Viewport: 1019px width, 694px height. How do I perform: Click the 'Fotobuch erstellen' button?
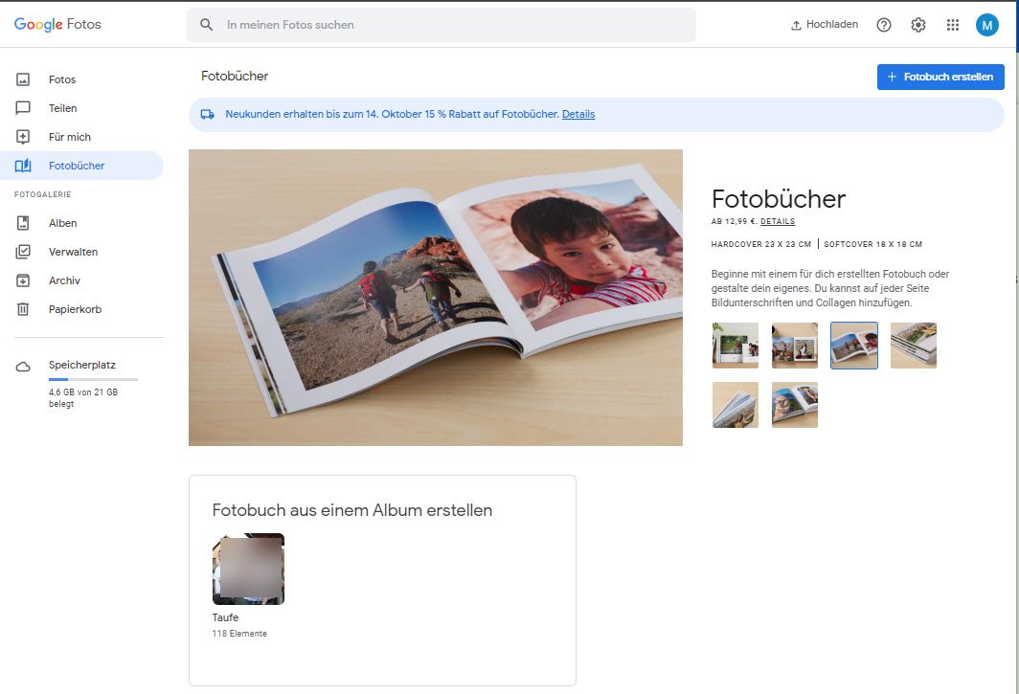pyautogui.click(x=940, y=77)
